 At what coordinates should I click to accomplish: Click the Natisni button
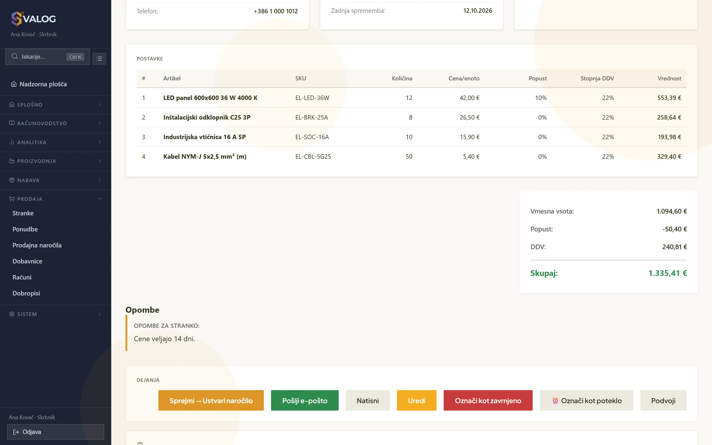368,401
